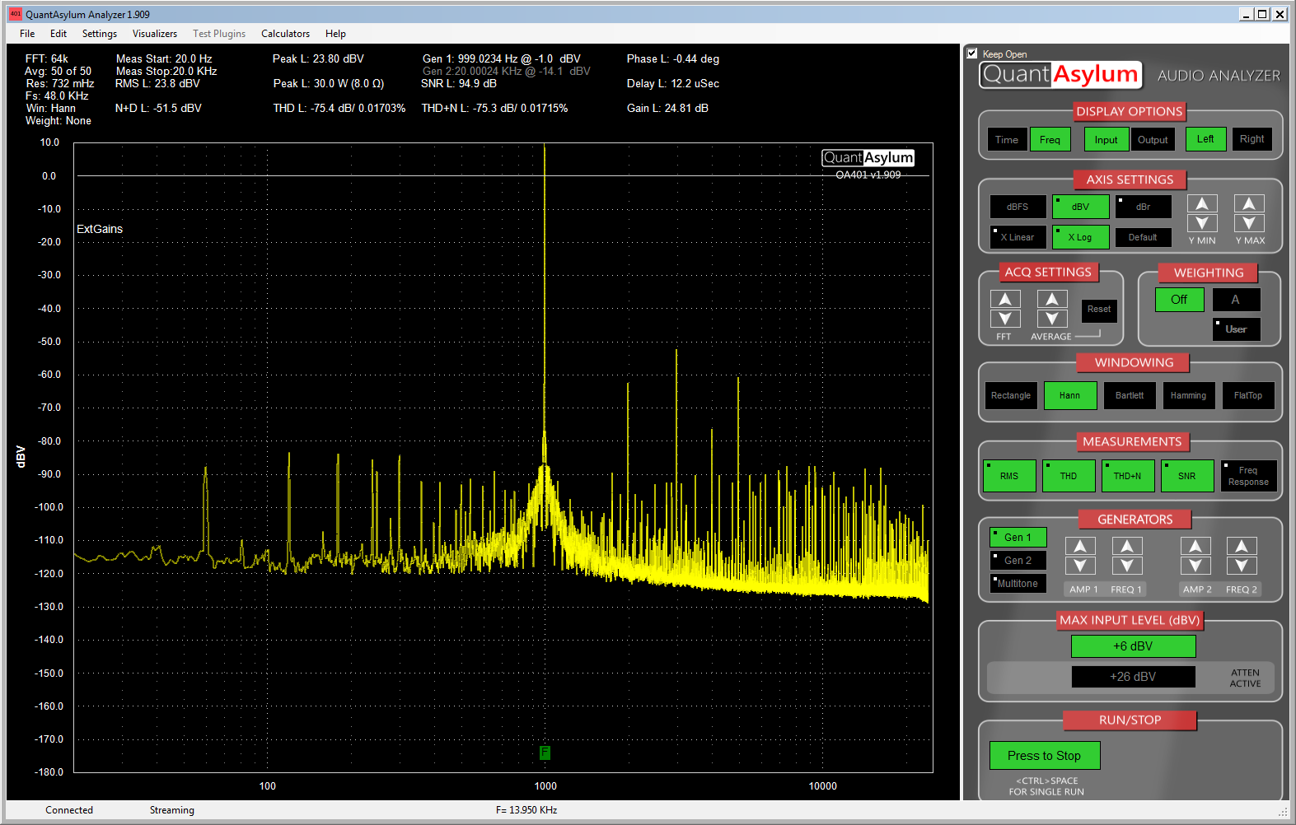Click the THD L readout value
This screenshot has width=1296, height=825.
(x=339, y=108)
